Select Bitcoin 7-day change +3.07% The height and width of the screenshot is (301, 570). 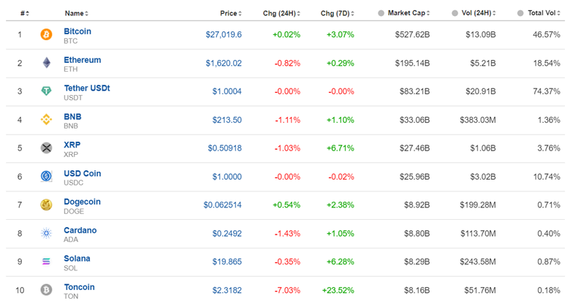point(341,34)
